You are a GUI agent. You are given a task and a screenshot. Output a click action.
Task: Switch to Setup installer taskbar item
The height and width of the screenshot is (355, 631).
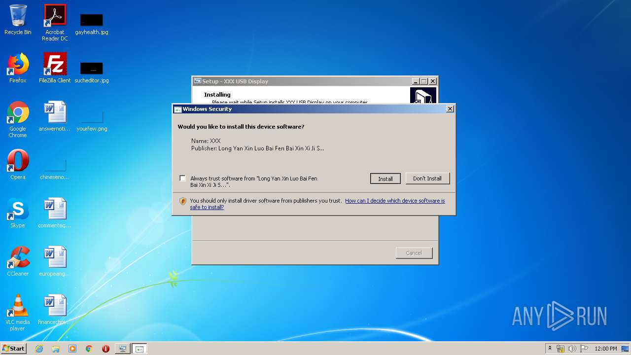click(x=122, y=349)
